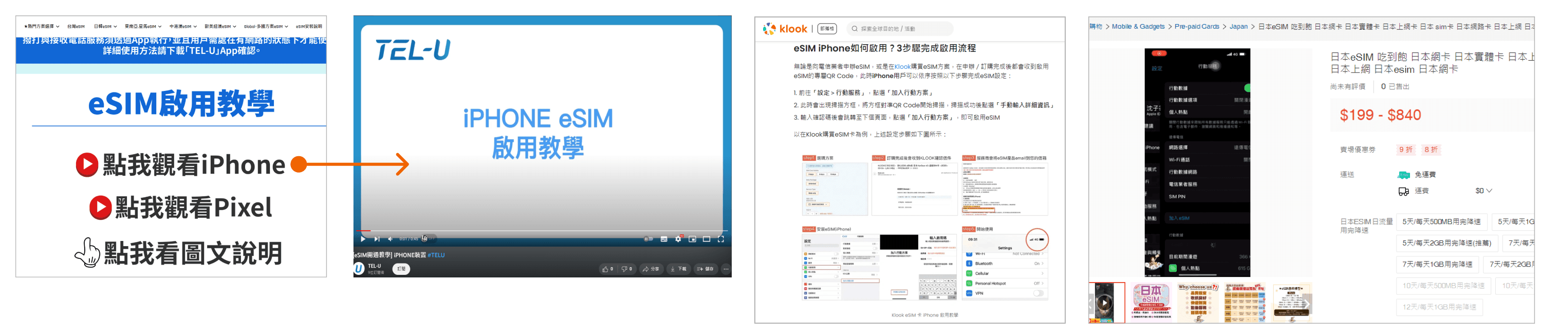Click the 9 折 coupon tag

[x=1405, y=150]
